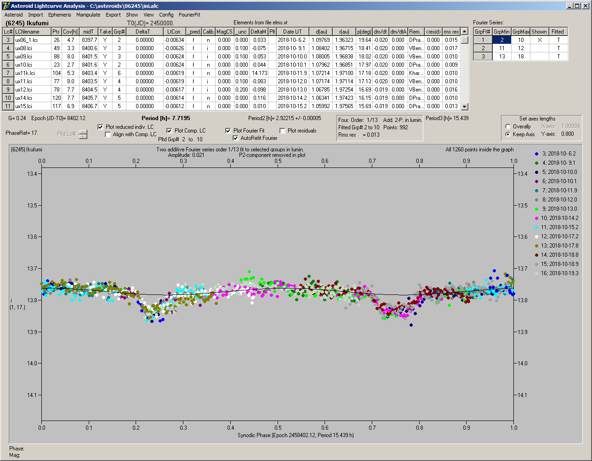
Task: Open the Asteroid menu
Action: [x=13, y=15]
